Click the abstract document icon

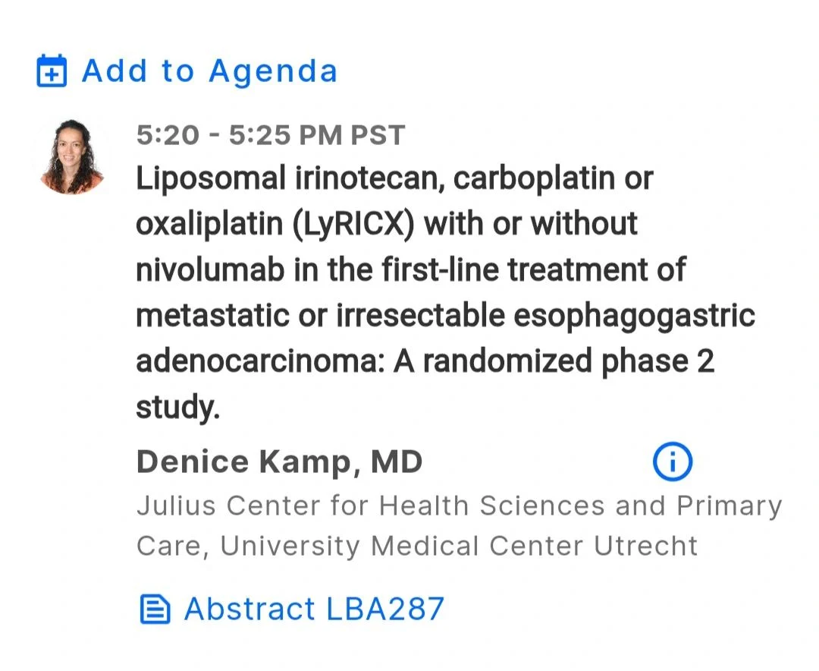pos(155,609)
